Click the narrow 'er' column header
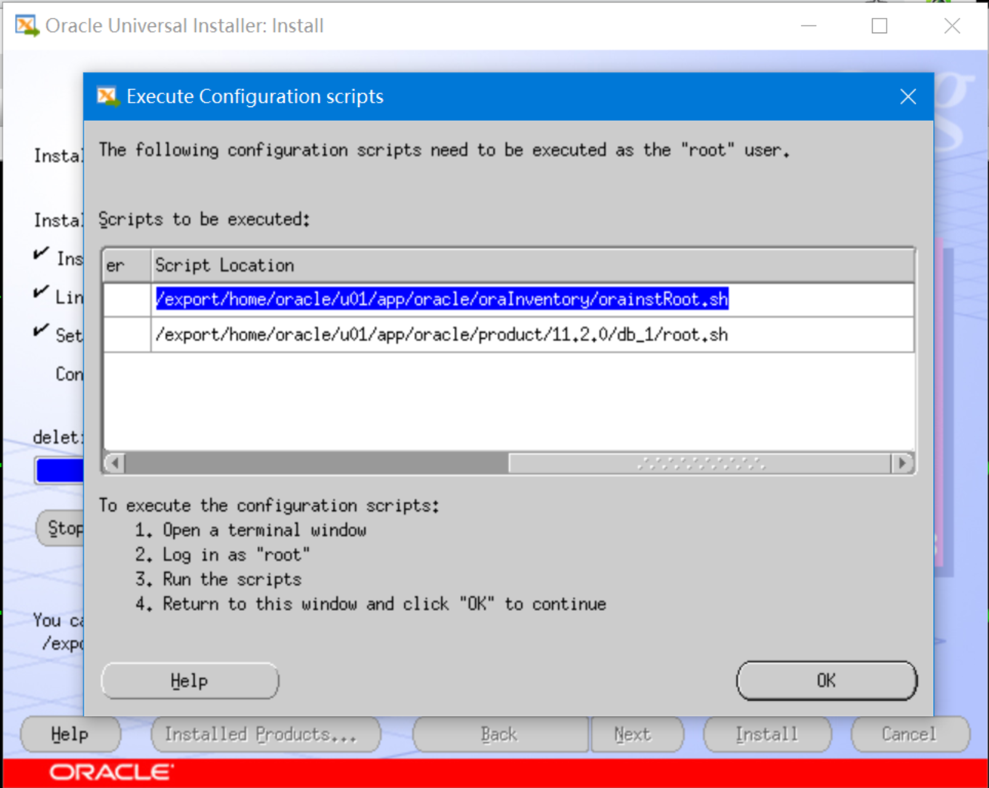989x788 pixels. tap(127, 265)
